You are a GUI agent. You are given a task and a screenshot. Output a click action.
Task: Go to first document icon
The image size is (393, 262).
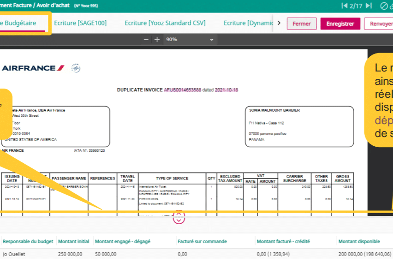point(345,6)
